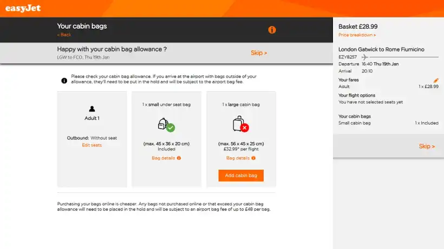Click the Basket £28.99 heading
This screenshot has height=249, width=444.
coord(358,26)
